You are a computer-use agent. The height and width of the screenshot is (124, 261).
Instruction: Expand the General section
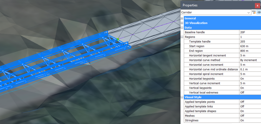click(x=182, y=19)
